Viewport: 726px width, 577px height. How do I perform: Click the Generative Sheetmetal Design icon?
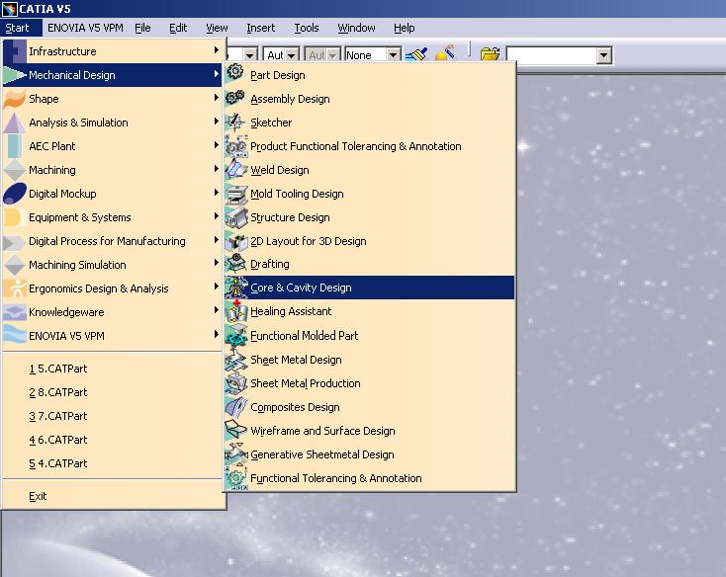pos(236,453)
